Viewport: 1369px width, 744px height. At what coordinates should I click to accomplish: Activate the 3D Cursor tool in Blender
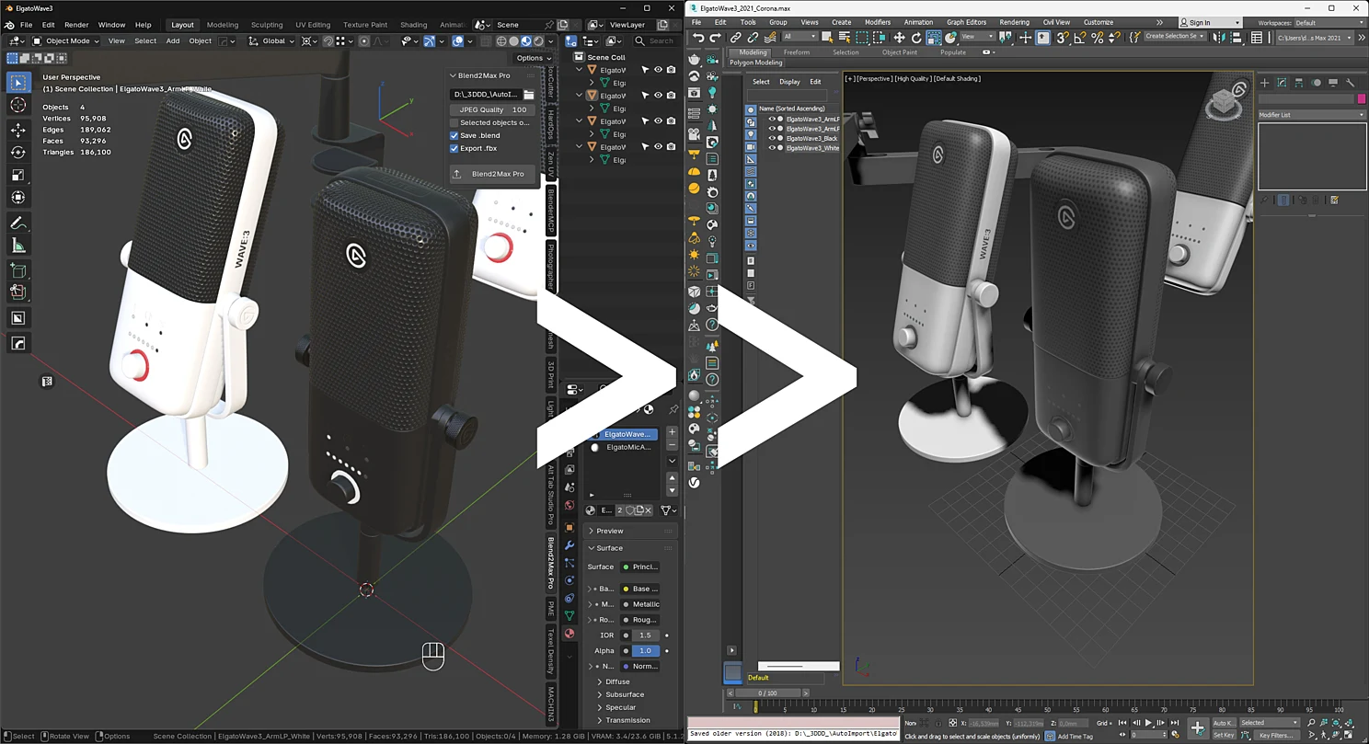click(17, 105)
